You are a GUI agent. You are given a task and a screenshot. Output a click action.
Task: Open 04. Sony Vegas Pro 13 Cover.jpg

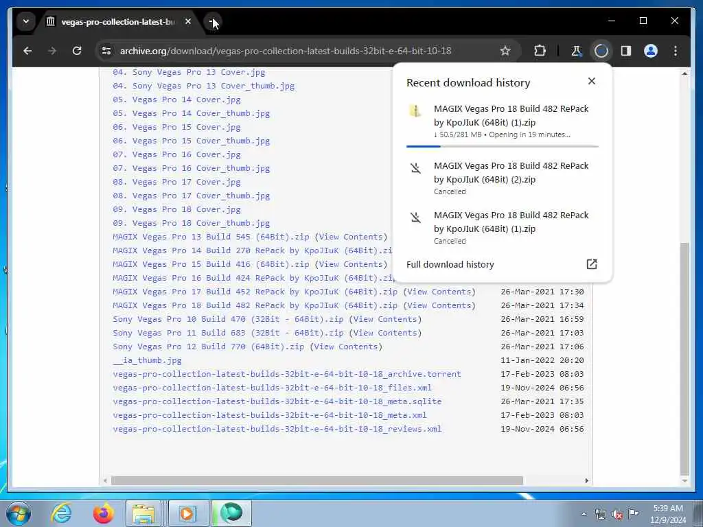[x=189, y=72]
